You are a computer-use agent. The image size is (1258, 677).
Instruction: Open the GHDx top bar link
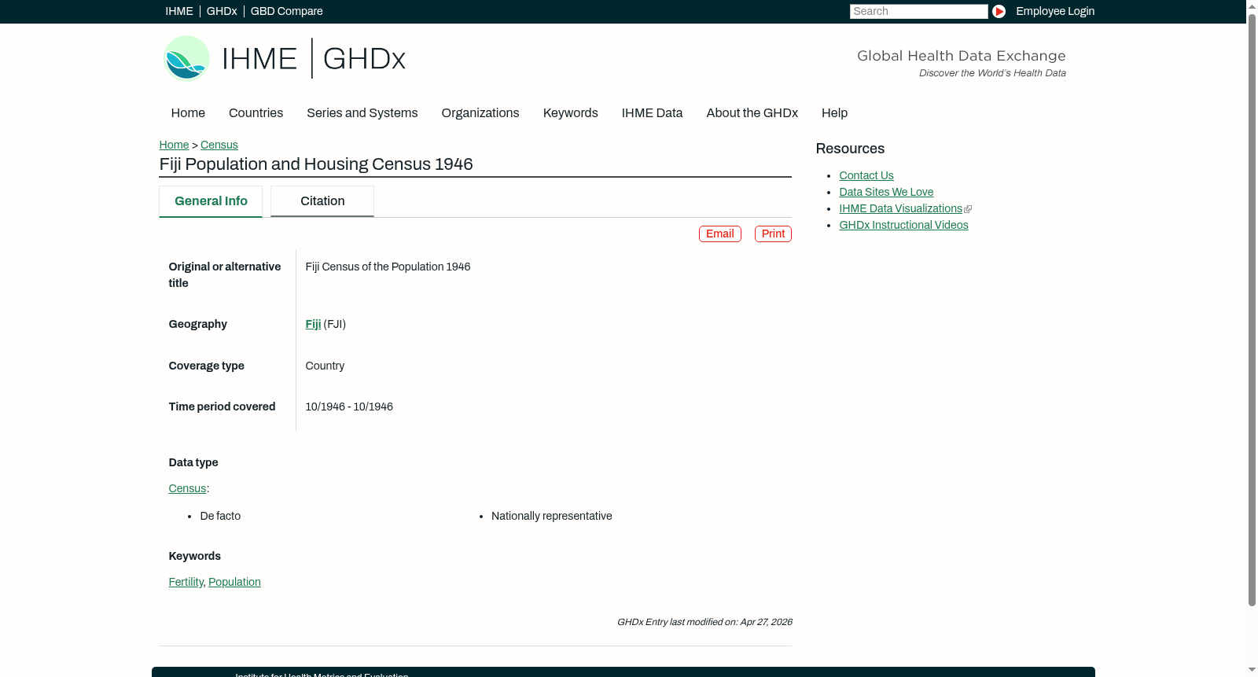[222, 11]
